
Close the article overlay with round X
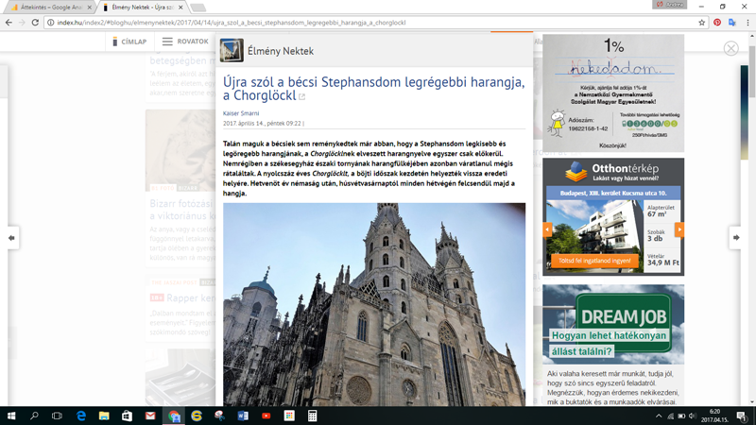pyautogui.click(x=730, y=48)
